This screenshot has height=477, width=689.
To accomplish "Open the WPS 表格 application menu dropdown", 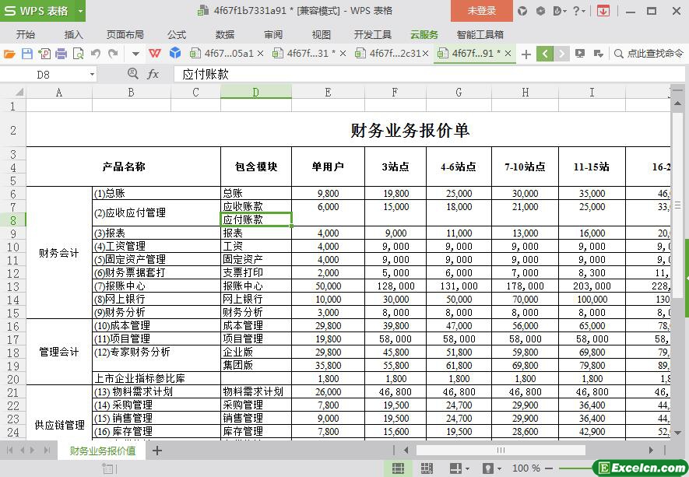I will [80, 11].
